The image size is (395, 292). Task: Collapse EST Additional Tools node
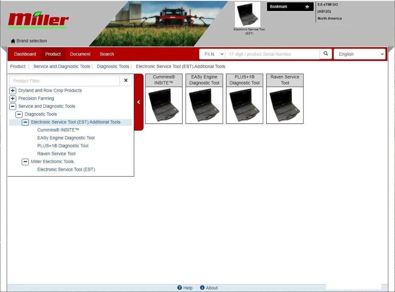[25, 122]
